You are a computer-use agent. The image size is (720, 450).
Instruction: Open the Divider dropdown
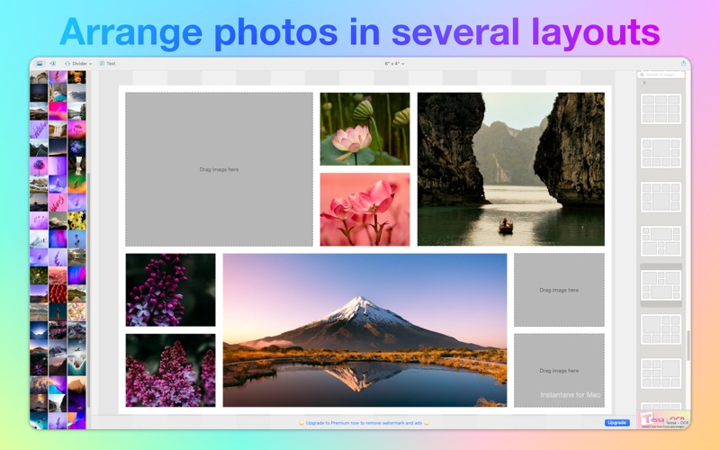pos(78,63)
